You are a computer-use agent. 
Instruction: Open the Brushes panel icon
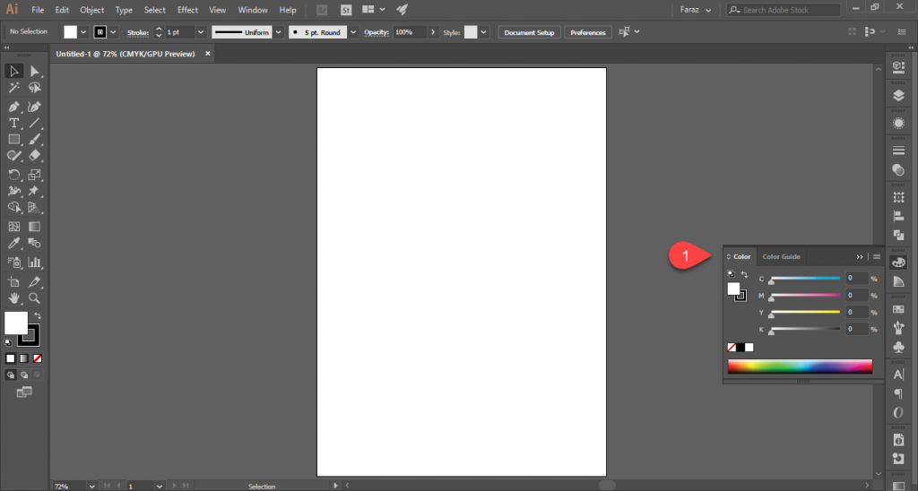tap(898, 328)
